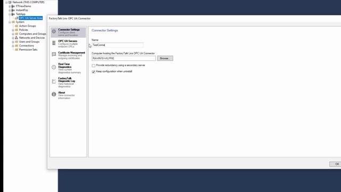Select Action Groups in the tree
Screen dimensions: 341x192
coord(27,26)
